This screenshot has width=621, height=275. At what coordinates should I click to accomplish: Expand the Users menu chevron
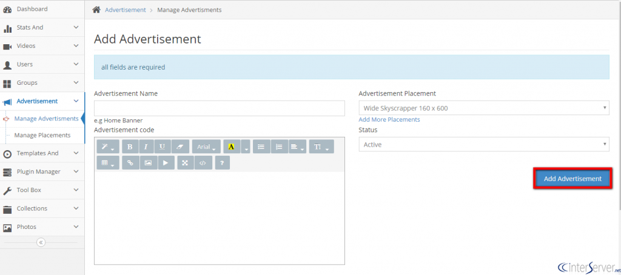pyautogui.click(x=76, y=64)
